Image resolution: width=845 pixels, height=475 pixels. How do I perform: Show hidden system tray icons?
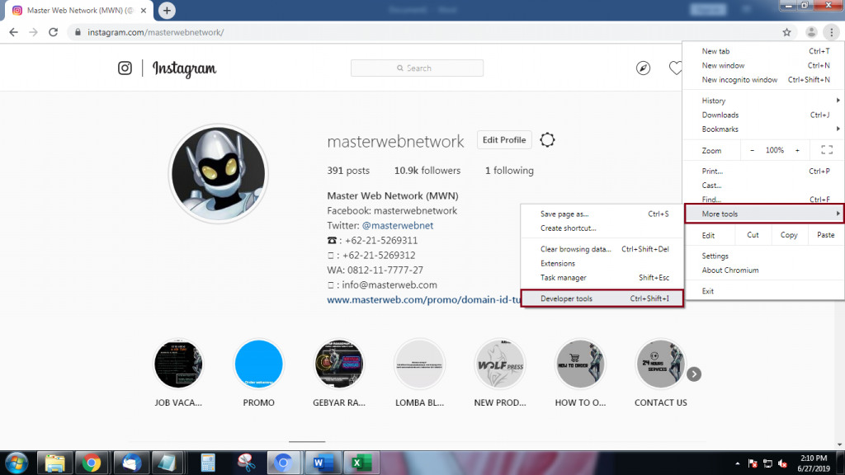pos(737,463)
